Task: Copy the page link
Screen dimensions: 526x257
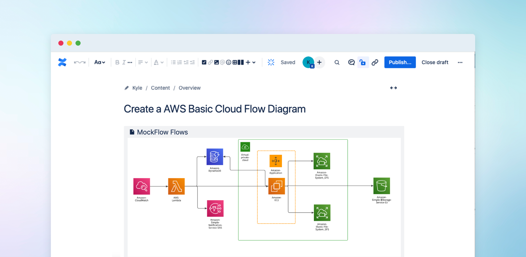Action: (375, 62)
